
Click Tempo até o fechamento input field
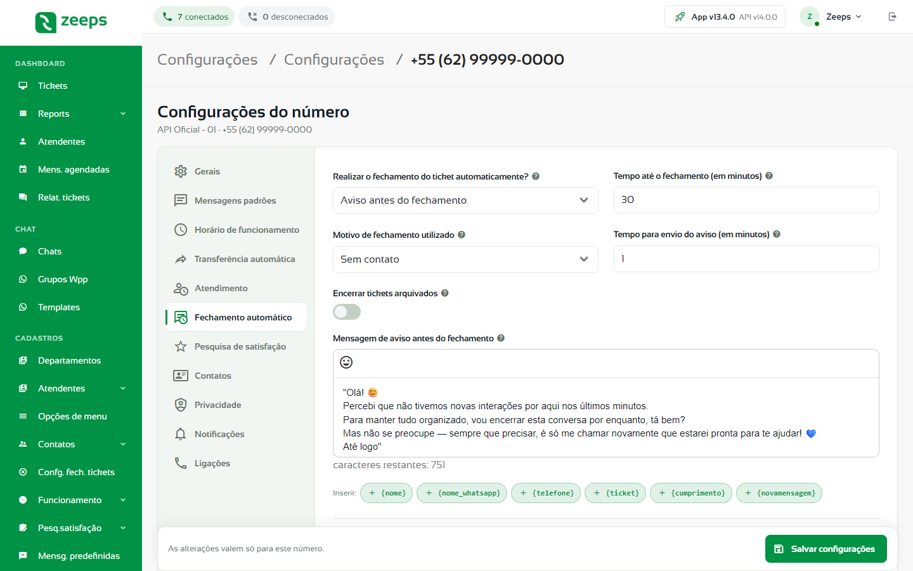746,200
